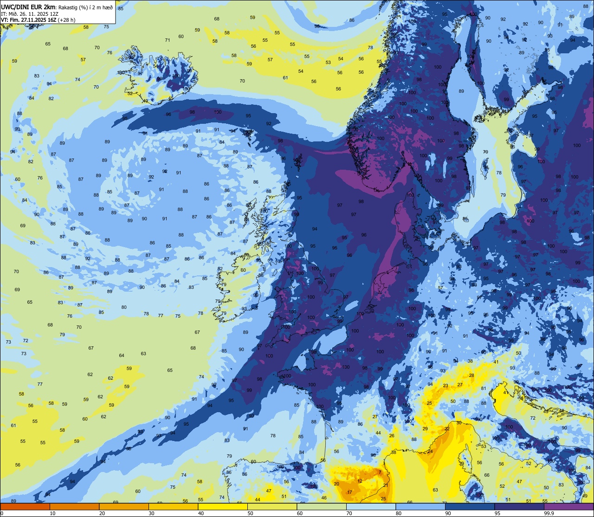Click the humidity value '29' on the map
Screen dimensions: 594x517
(425, 429)
